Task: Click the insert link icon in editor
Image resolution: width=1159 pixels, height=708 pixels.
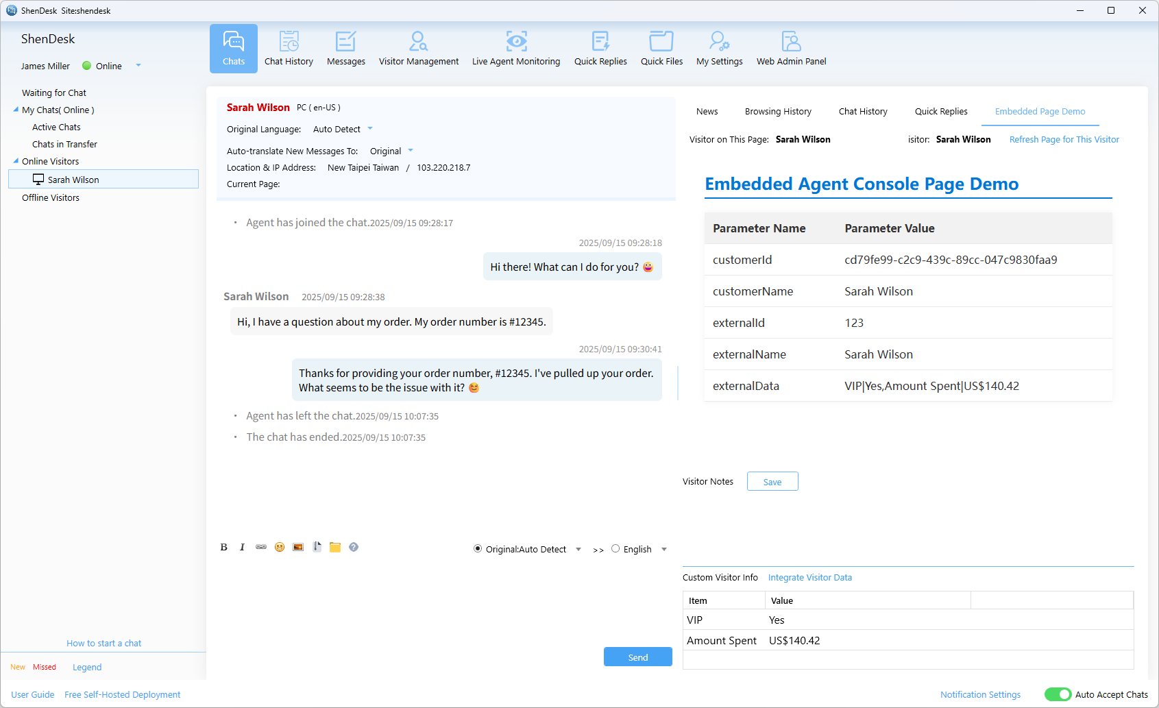Action: 261,547
